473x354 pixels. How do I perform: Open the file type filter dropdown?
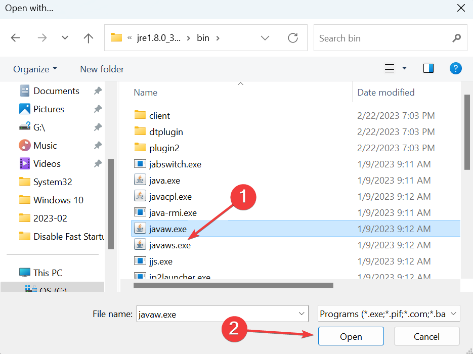(x=453, y=314)
